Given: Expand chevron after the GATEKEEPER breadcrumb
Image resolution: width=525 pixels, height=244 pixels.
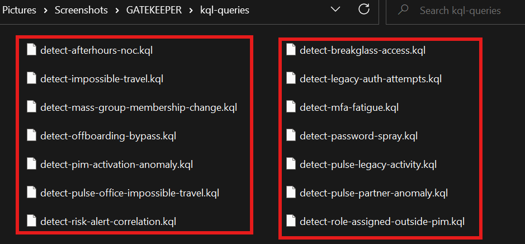Looking at the screenshot, I should click(191, 11).
